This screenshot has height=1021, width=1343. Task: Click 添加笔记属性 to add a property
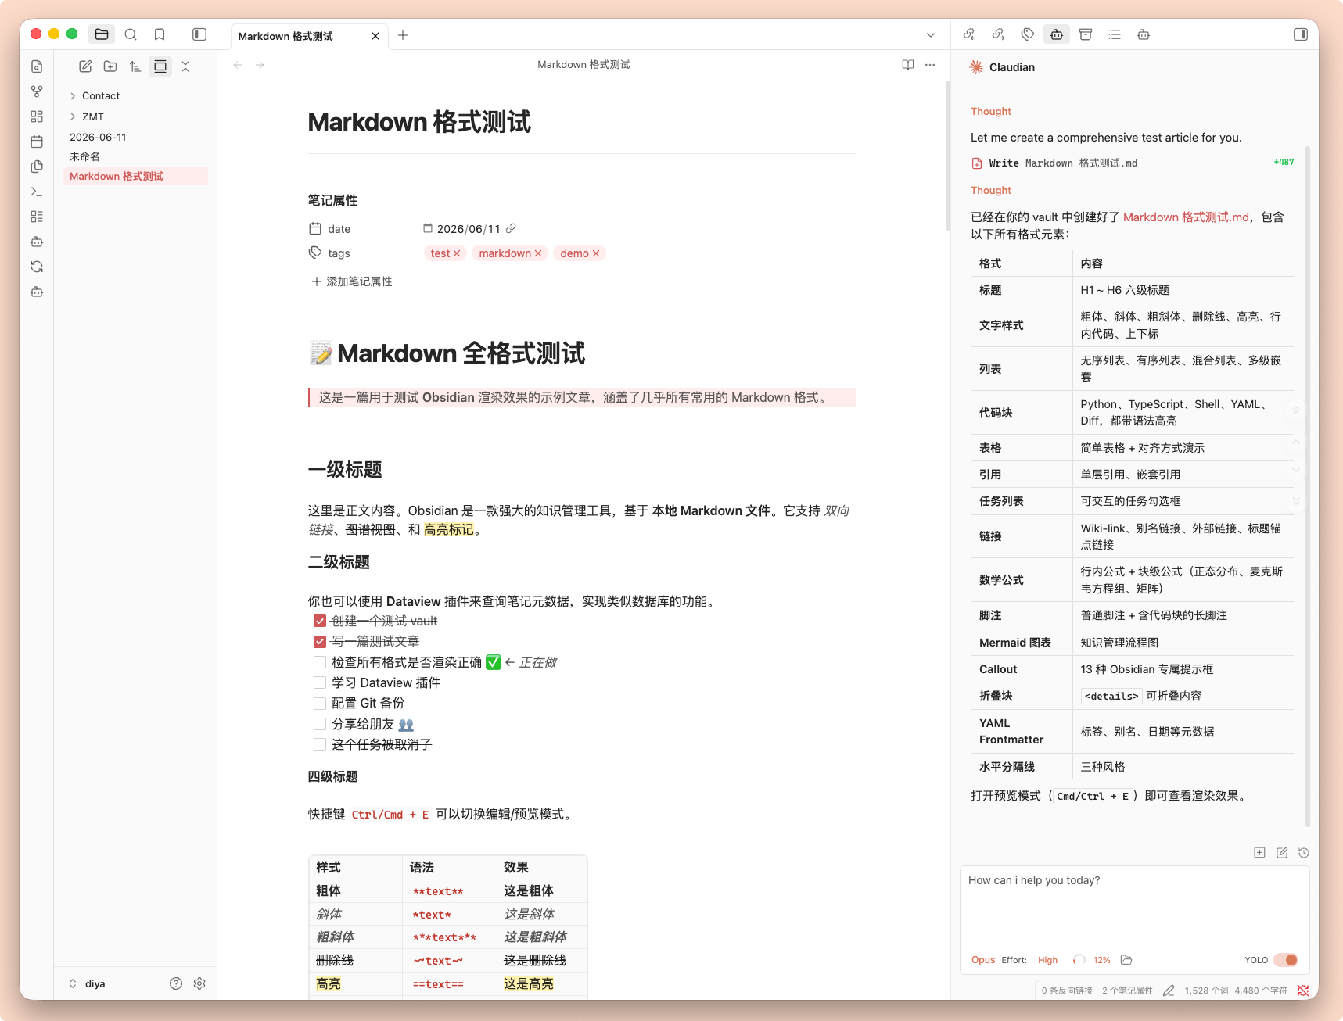[352, 281]
